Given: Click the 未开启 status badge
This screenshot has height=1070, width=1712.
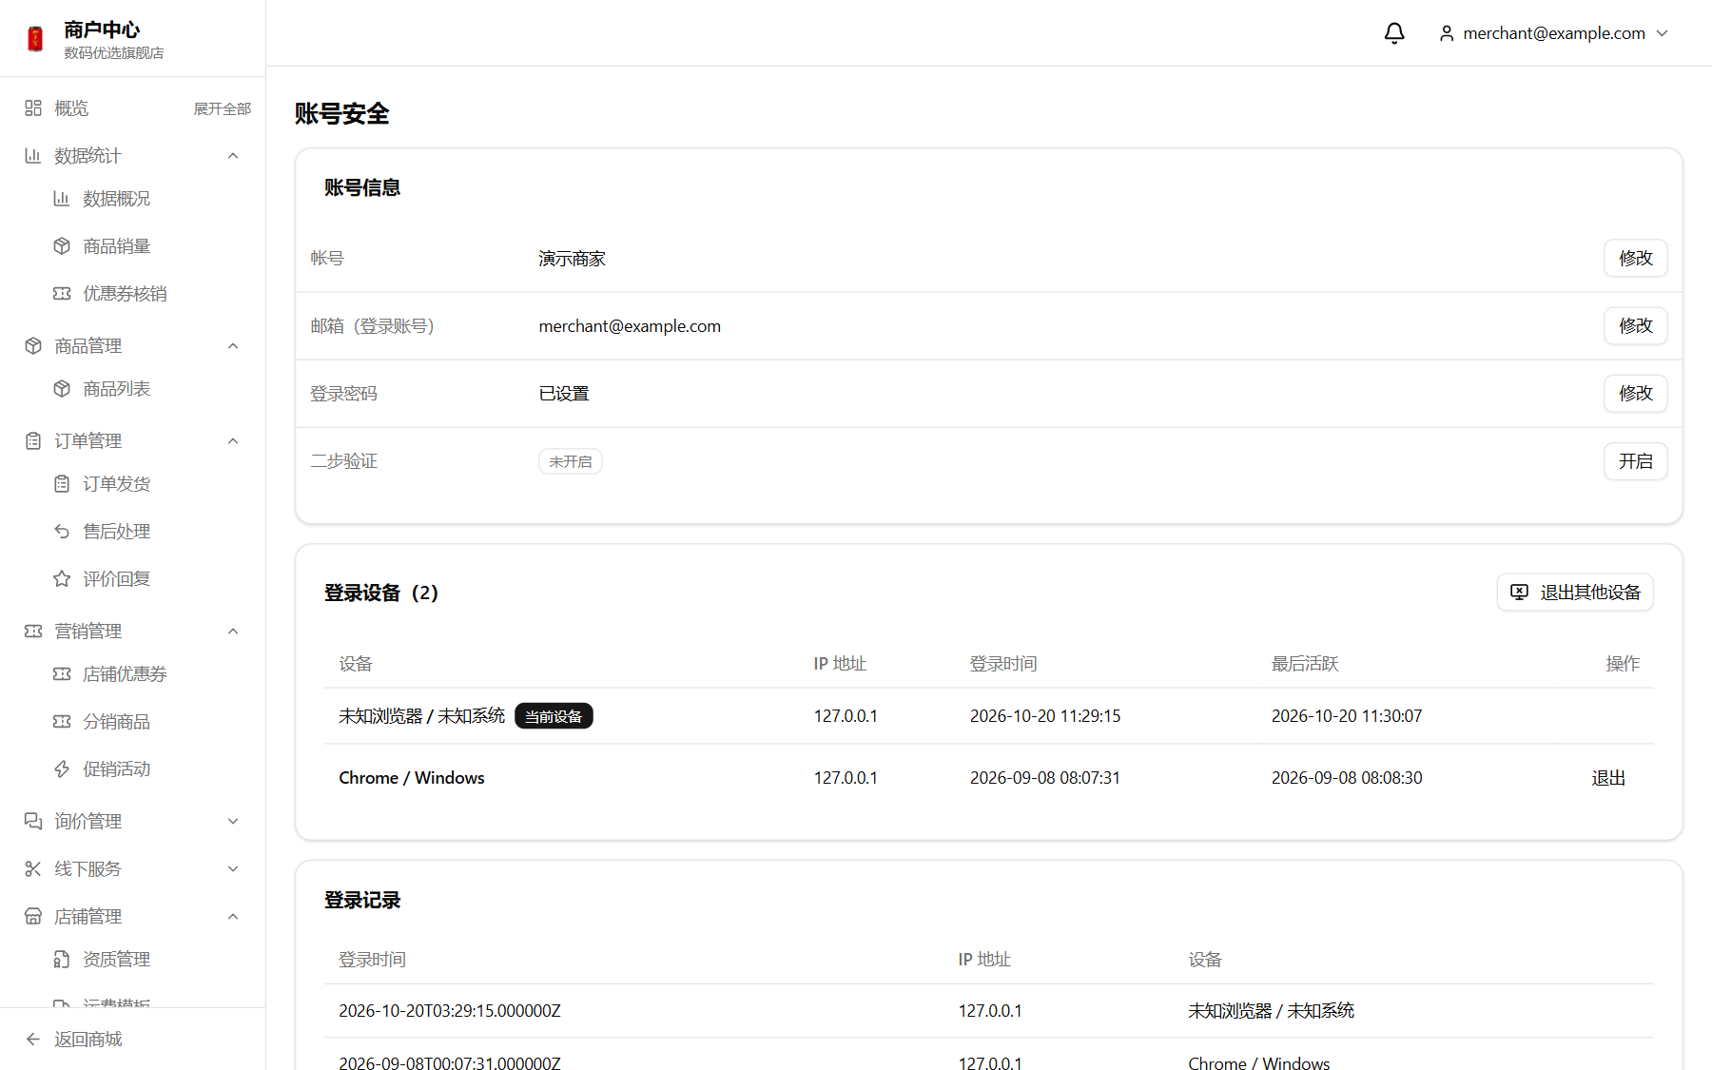Looking at the screenshot, I should tap(571, 461).
